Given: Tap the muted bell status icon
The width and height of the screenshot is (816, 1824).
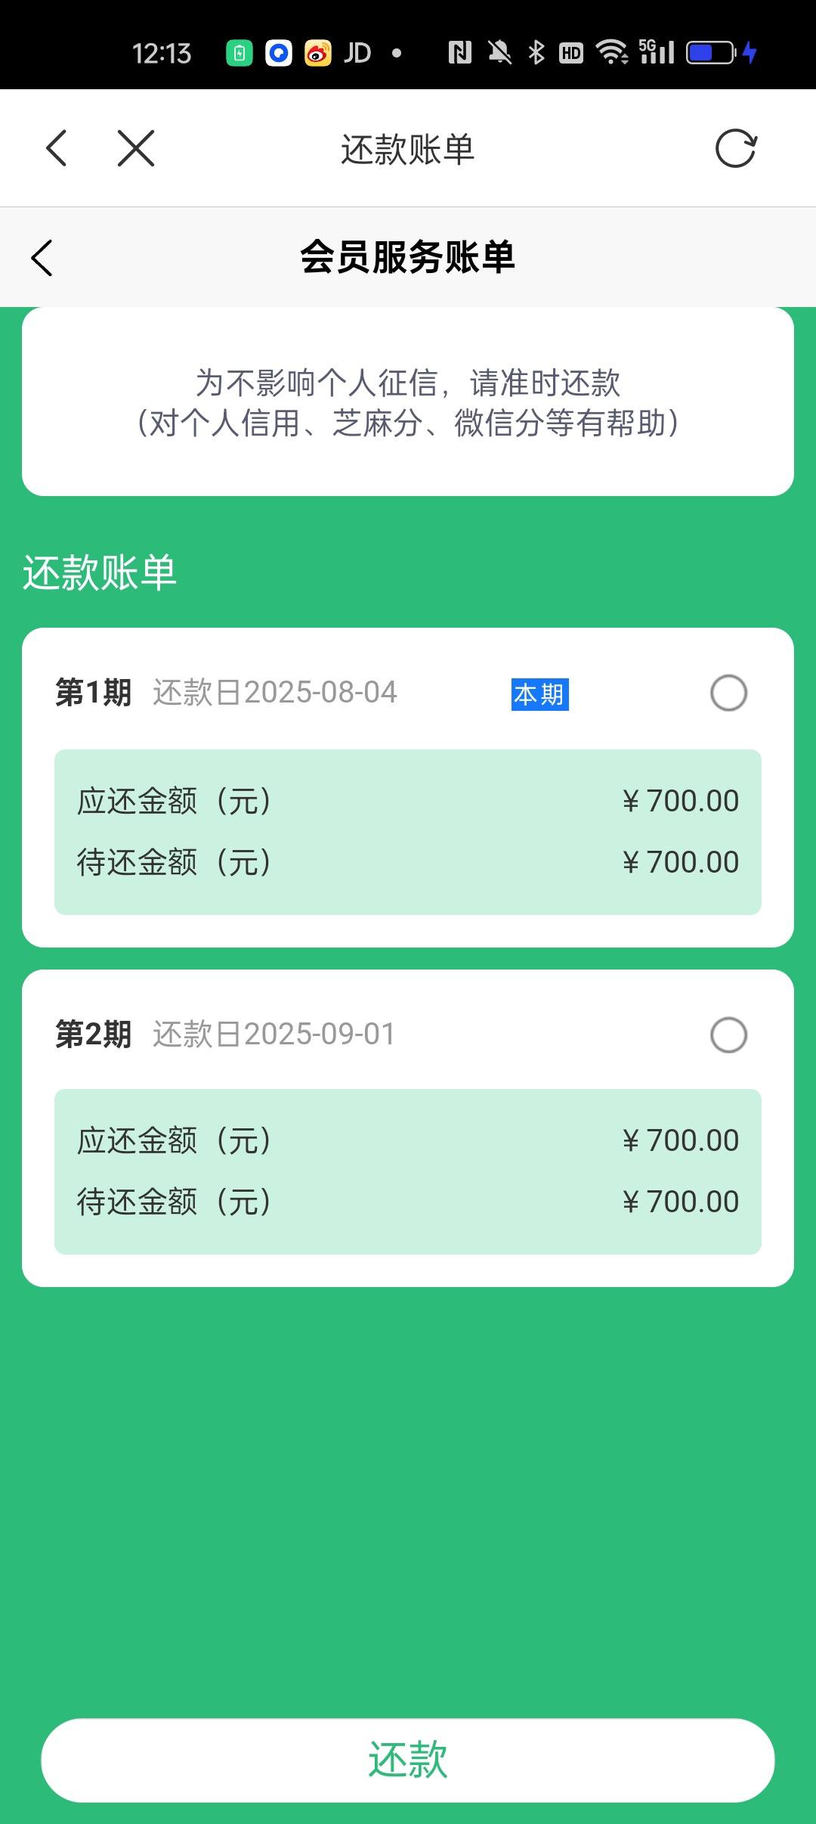Looking at the screenshot, I should [x=499, y=52].
